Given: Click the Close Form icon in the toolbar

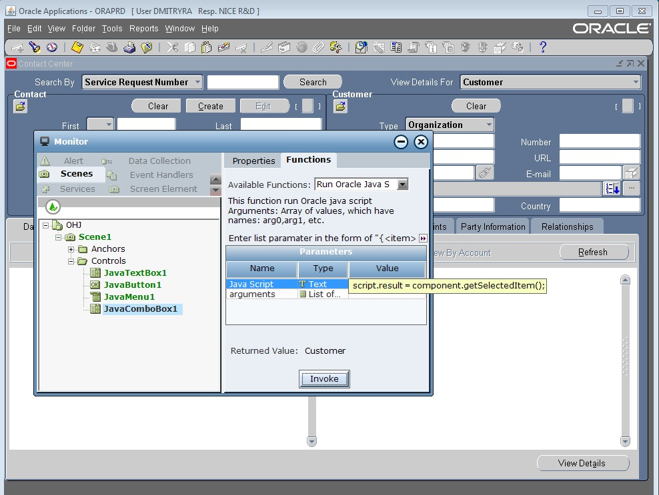Looking at the screenshot, I should pos(146,47).
